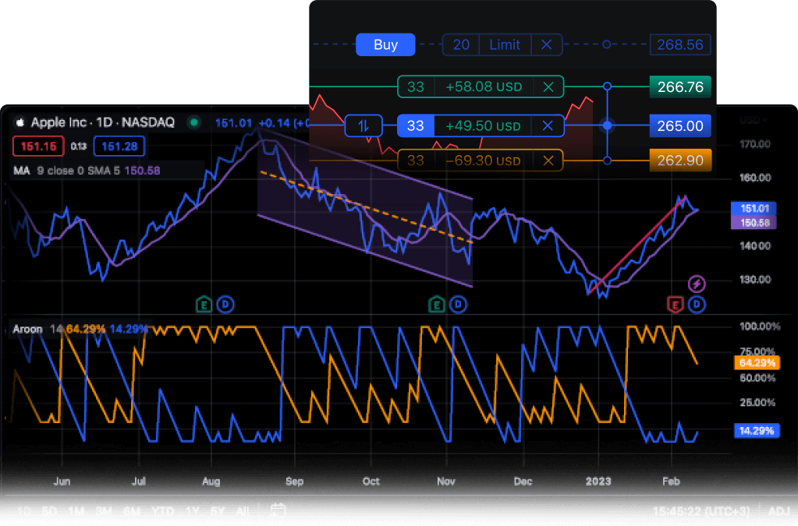Image resolution: width=798 pixels, height=526 pixels.
Task: Cancel the 20 Limit buy order
Action: click(546, 45)
